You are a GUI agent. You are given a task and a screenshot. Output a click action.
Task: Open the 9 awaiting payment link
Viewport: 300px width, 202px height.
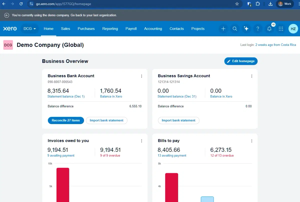[x=61, y=156]
